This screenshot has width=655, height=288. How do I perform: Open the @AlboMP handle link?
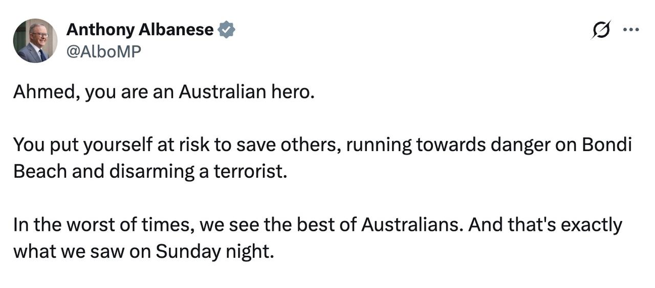(103, 51)
